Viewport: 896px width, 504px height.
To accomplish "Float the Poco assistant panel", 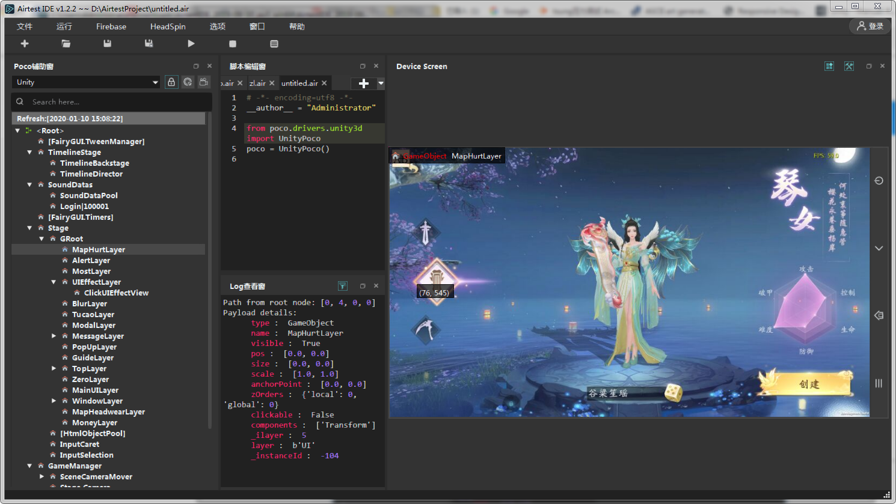I will [x=196, y=66].
